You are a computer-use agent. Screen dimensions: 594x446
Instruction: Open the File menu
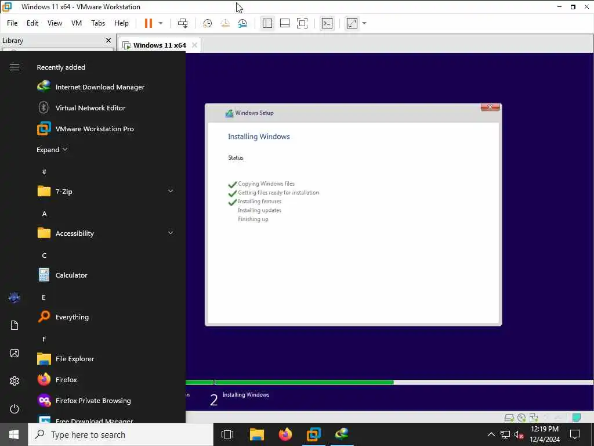pos(12,23)
